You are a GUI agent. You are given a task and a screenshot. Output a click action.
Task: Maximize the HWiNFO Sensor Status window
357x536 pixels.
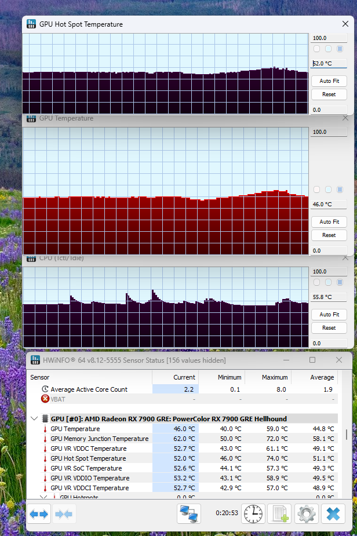coord(312,360)
